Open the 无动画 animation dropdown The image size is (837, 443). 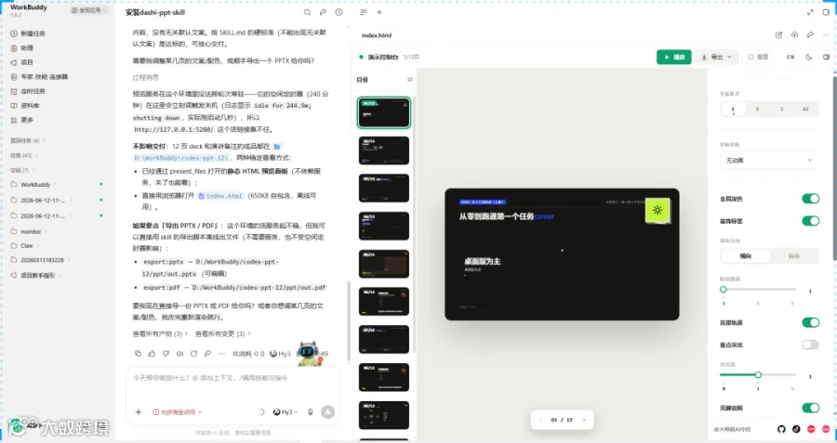(x=769, y=160)
